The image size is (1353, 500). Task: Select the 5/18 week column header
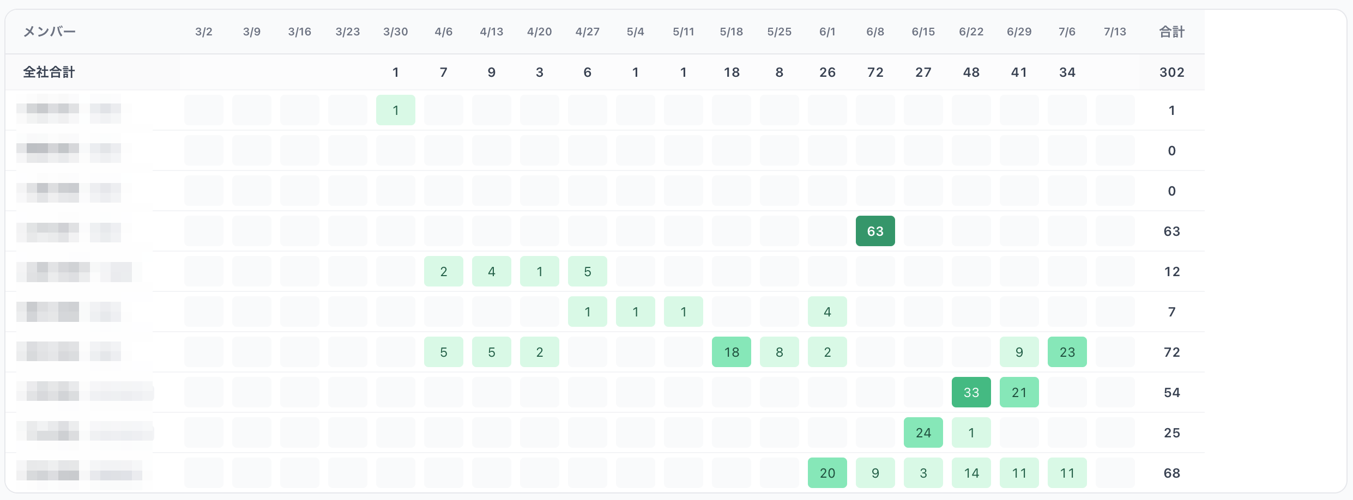tap(732, 32)
